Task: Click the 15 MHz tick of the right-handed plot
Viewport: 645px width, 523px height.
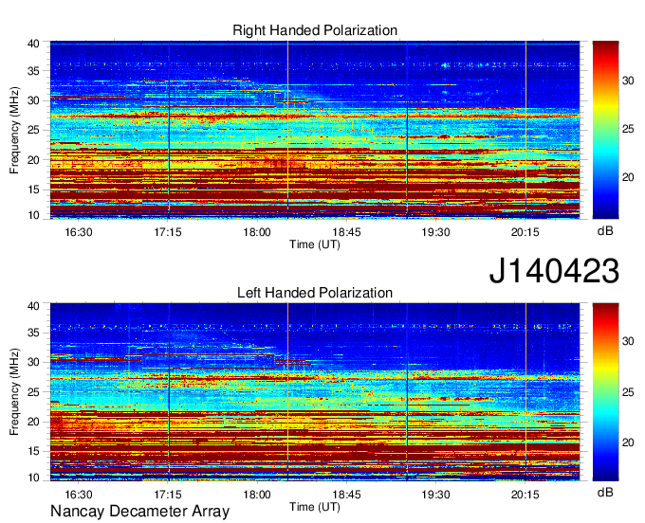Action: tap(33, 189)
